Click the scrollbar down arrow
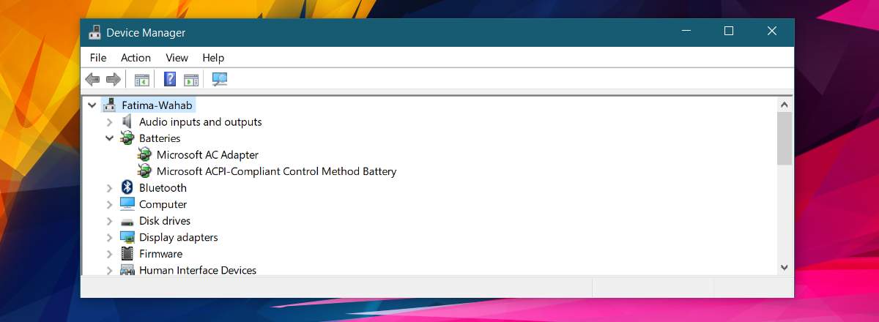Image resolution: width=879 pixels, height=322 pixels. [x=785, y=269]
